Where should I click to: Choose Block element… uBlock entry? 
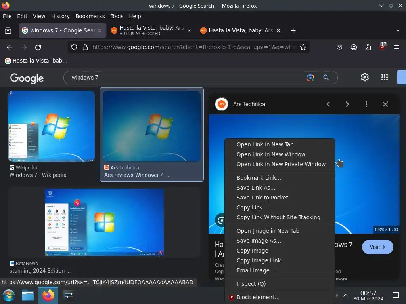280,297
